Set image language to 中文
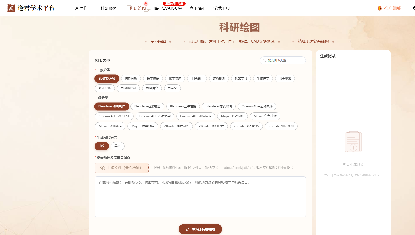Viewport: 415px width, 235px height. (x=102, y=146)
